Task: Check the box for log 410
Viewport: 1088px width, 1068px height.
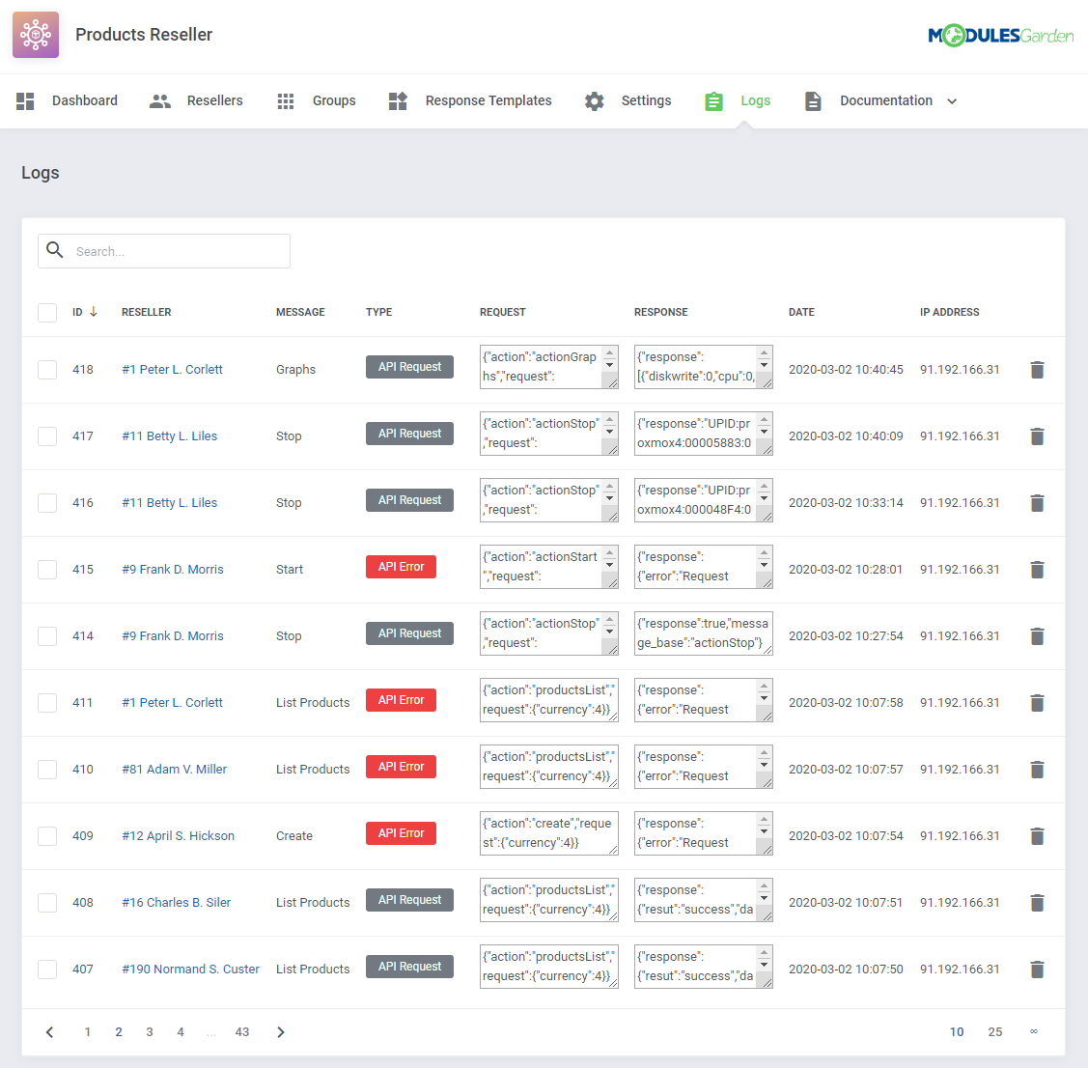Action: (x=47, y=770)
